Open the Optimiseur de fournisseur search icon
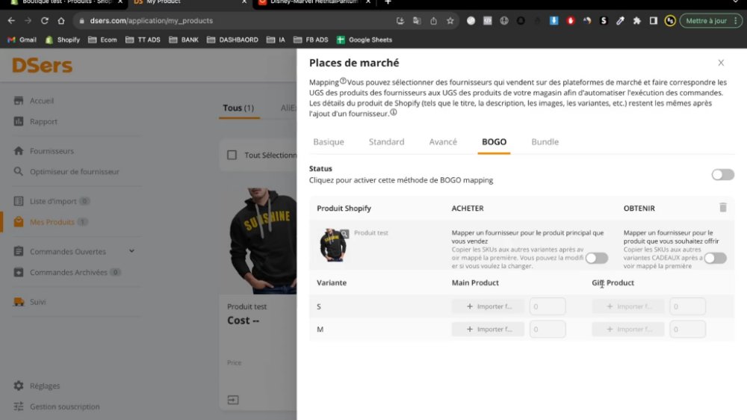Viewport: 747px width, 420px height. tap(19, 171)
